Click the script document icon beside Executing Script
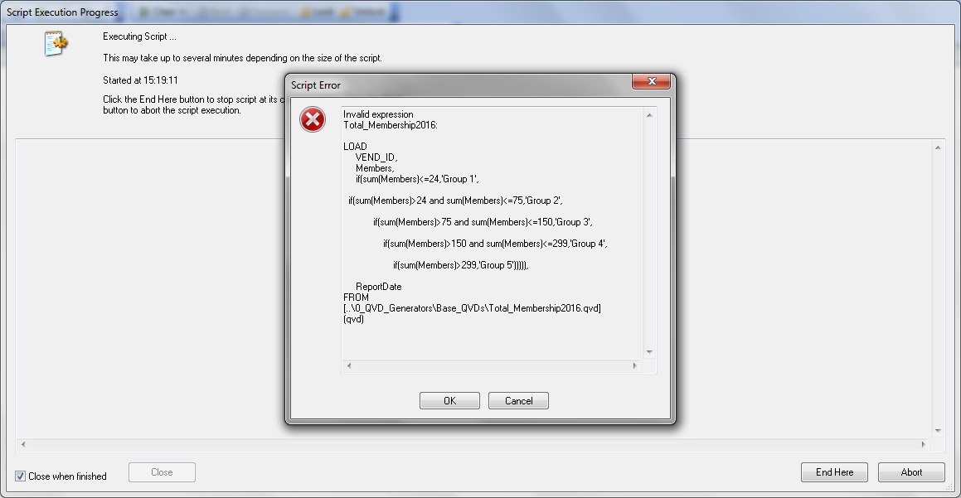Screen dimensions: 961x498 point(56,44)
